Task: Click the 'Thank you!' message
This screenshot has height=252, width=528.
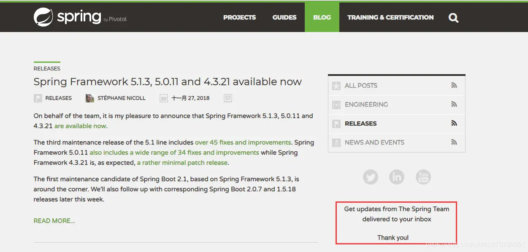Action: 393,238
